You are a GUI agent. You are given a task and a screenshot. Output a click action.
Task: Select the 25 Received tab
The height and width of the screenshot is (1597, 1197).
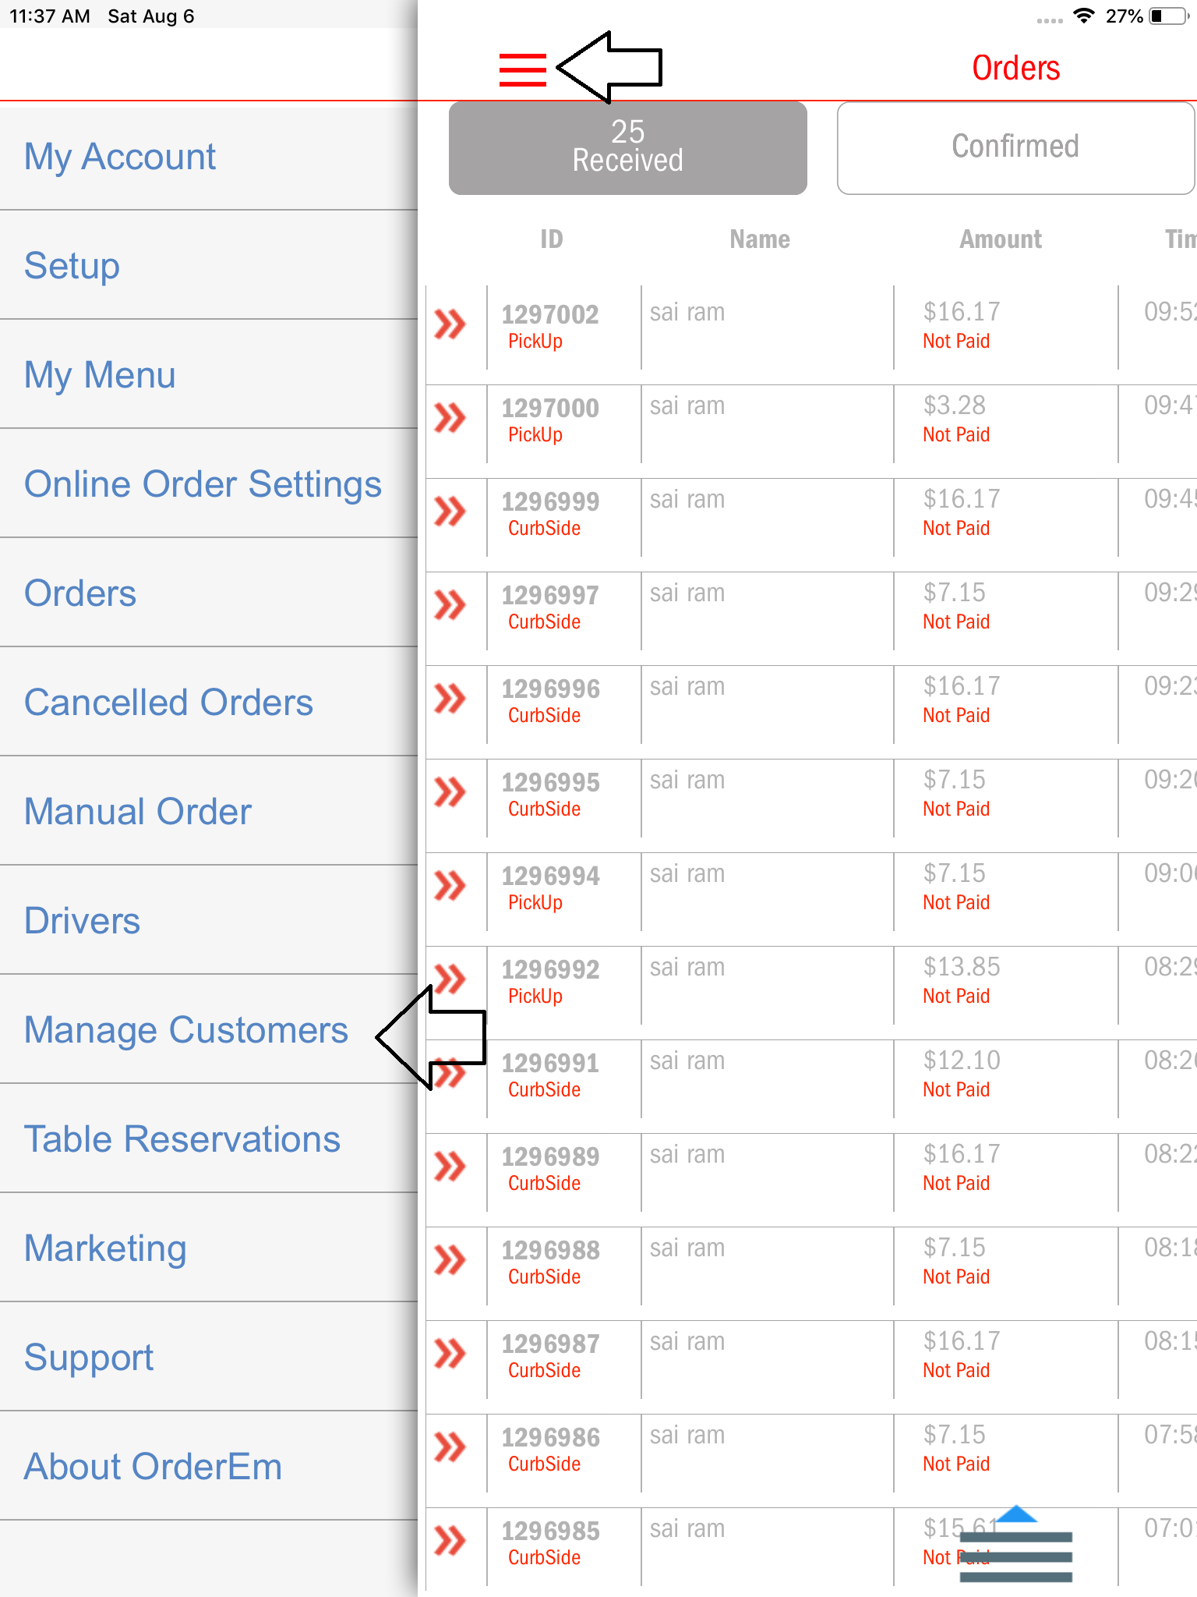coord(627,147)
